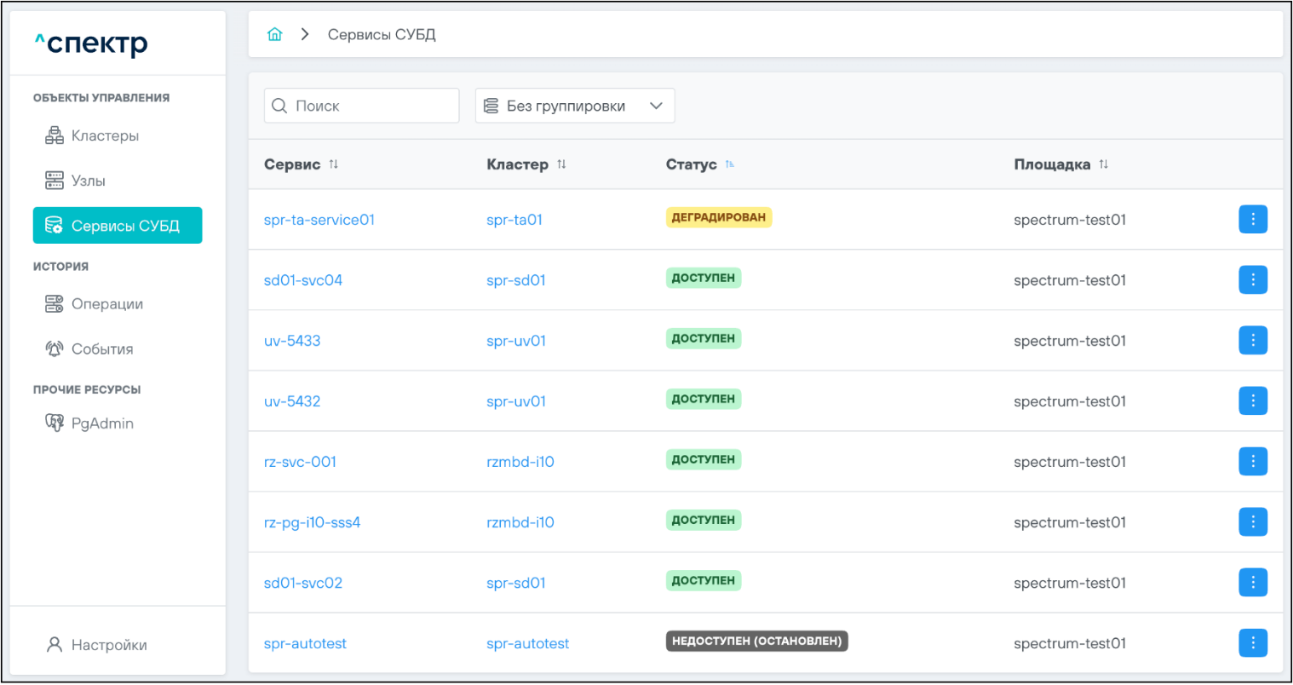The image size is (1293, 685).
Task: Click the home icon in breadcrumb
Action: 274,35
